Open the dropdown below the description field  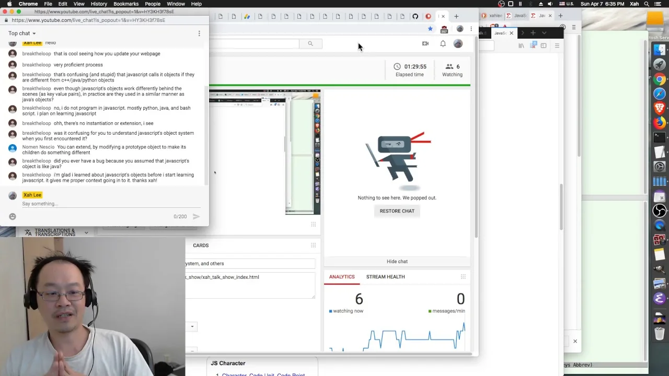coord(191,327)
